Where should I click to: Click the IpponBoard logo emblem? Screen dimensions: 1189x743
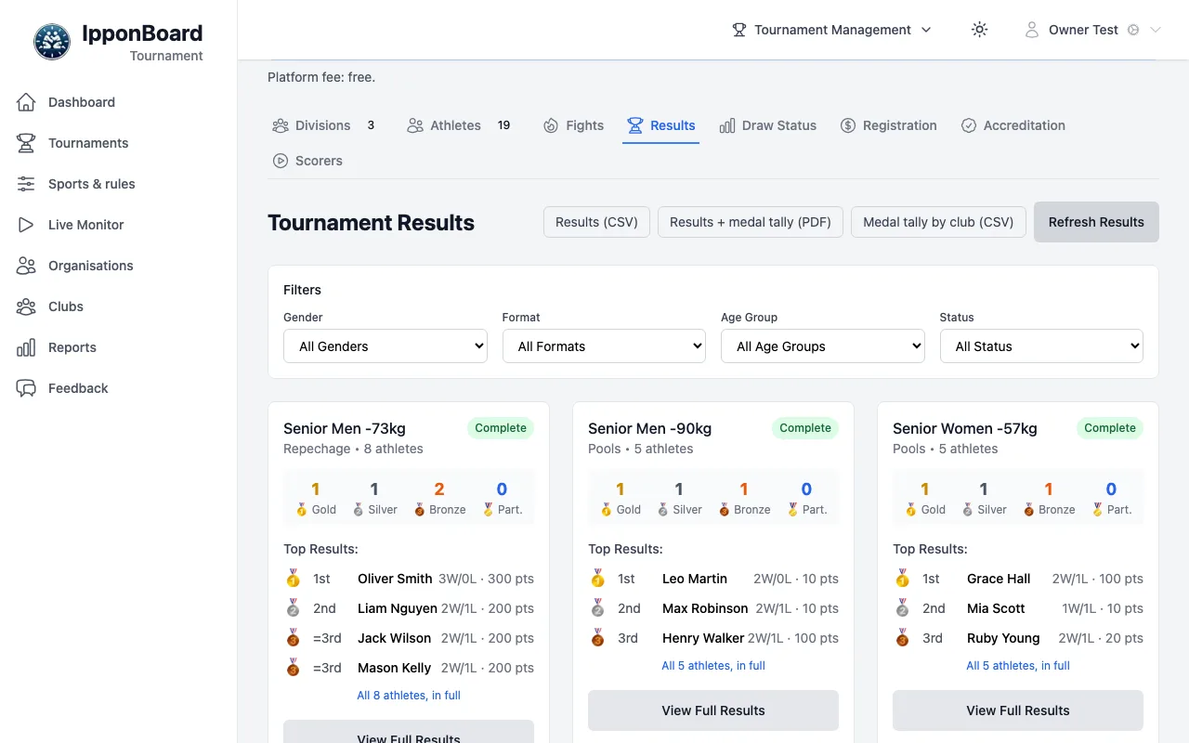(x=52, y=42)
